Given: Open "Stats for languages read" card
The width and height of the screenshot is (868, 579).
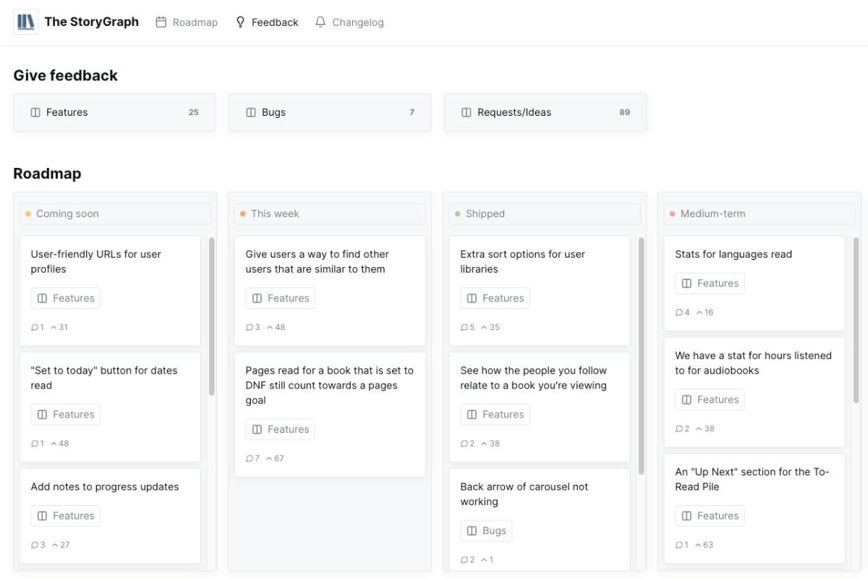Looking at the screenshot, I should pyautogui.click(x=754, y=284).
